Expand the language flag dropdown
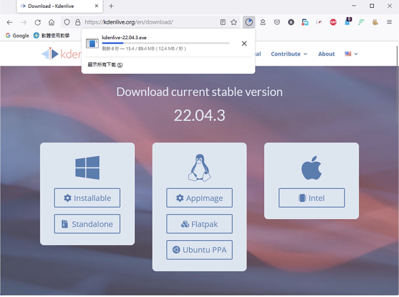 pos(351,54)
